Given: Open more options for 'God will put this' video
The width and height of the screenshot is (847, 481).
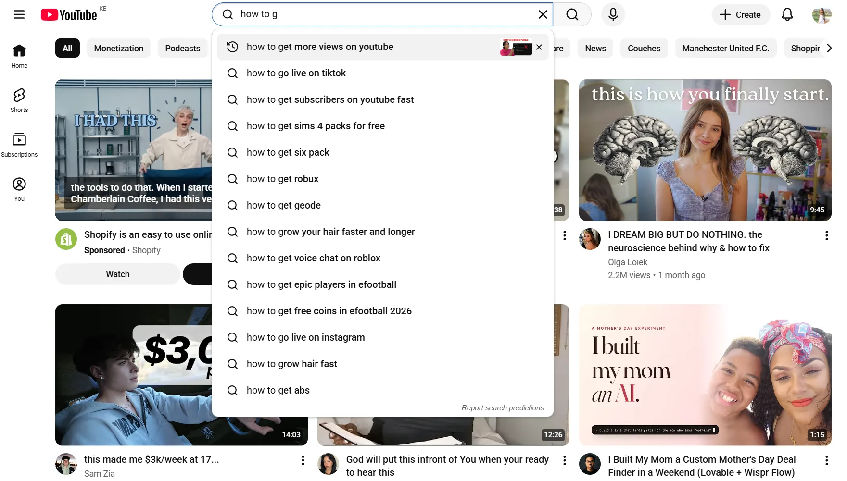Looking at the screenshot, I should coord(564,460).
